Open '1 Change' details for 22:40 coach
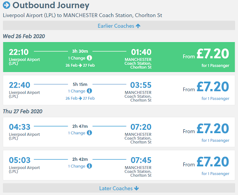 click(77, 91)
